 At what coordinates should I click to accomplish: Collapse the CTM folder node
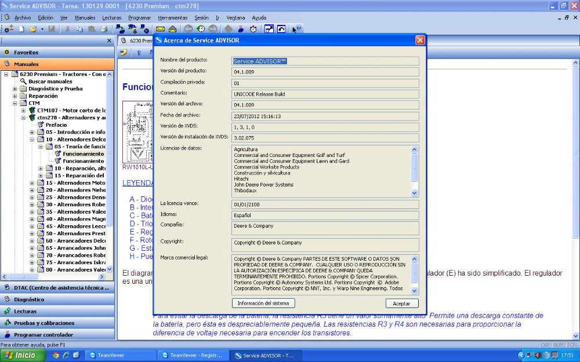pyautogui.click(x=15, y=103)
